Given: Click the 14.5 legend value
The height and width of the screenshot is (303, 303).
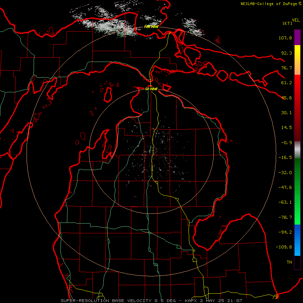Looking at the screenshot, I should (x=287, y=128).
